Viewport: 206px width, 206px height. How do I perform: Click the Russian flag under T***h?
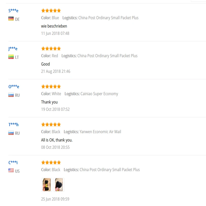tap(11, 133)
